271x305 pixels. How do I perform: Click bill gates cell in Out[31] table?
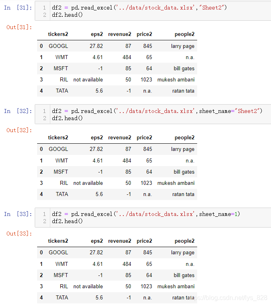(x=184, y=69)
